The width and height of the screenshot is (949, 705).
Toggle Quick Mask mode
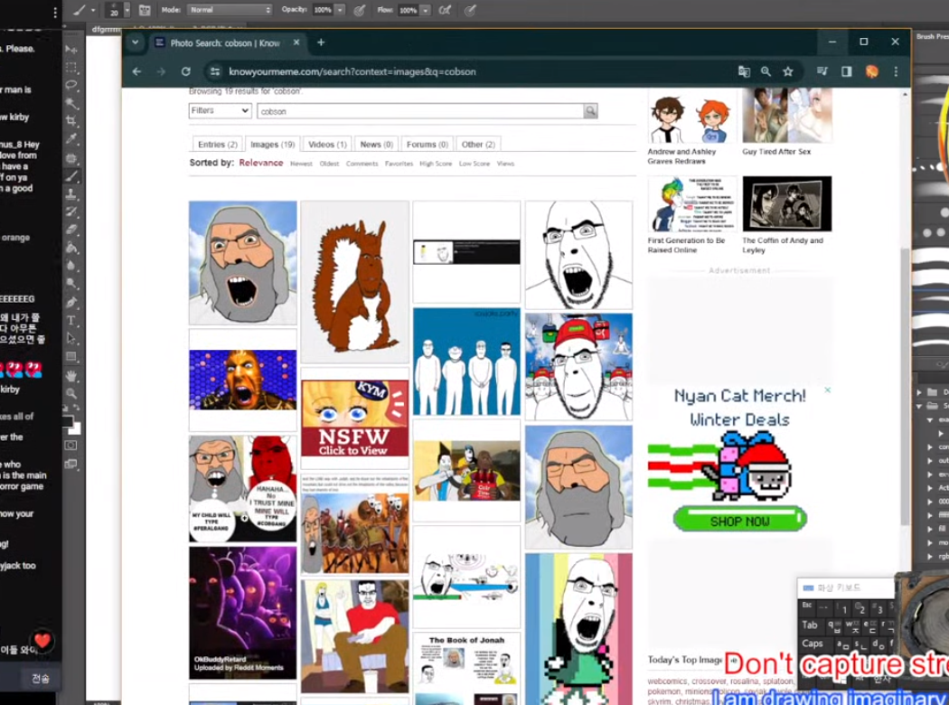(x=71, y=446)
